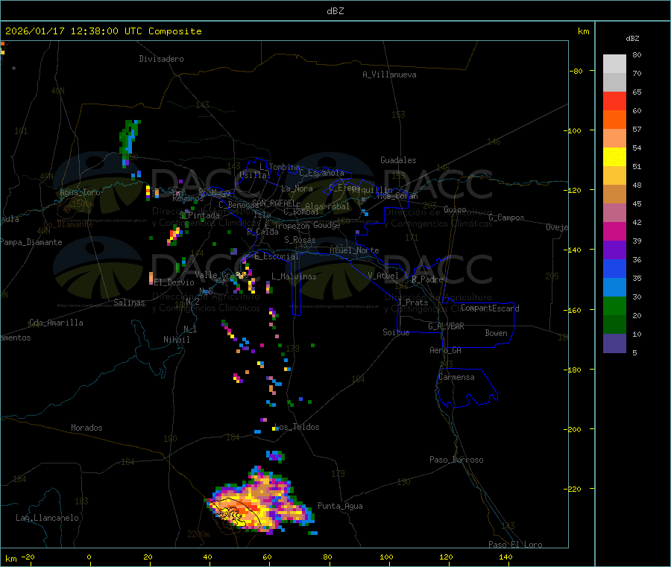The height and width of the screenshot is (567, 671).
Task: Click the bright yellow 54-51 dBZ swatch
Action: (614, 157)
